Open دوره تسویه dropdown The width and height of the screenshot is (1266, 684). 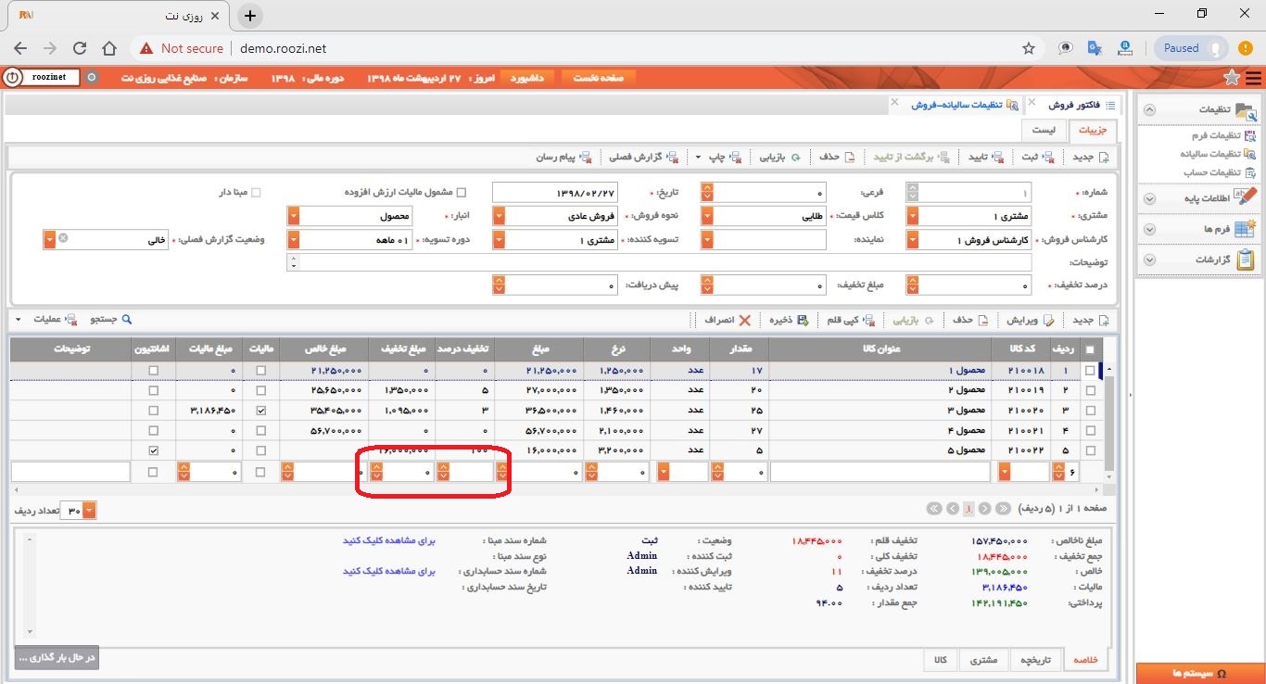[x=294, y=240]
